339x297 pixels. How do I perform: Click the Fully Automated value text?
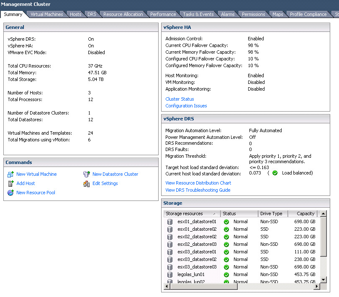(265, 130)
